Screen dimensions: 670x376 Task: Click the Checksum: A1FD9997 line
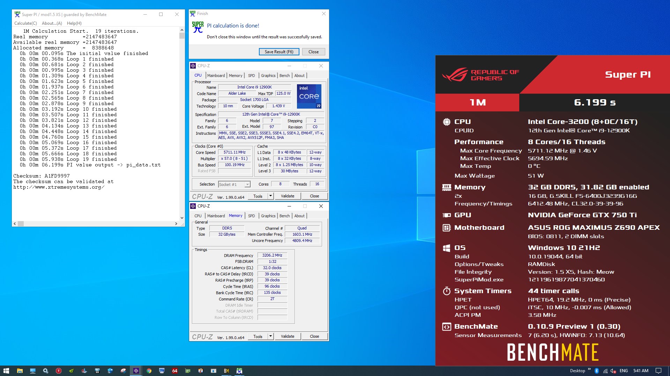pos(42,176)
